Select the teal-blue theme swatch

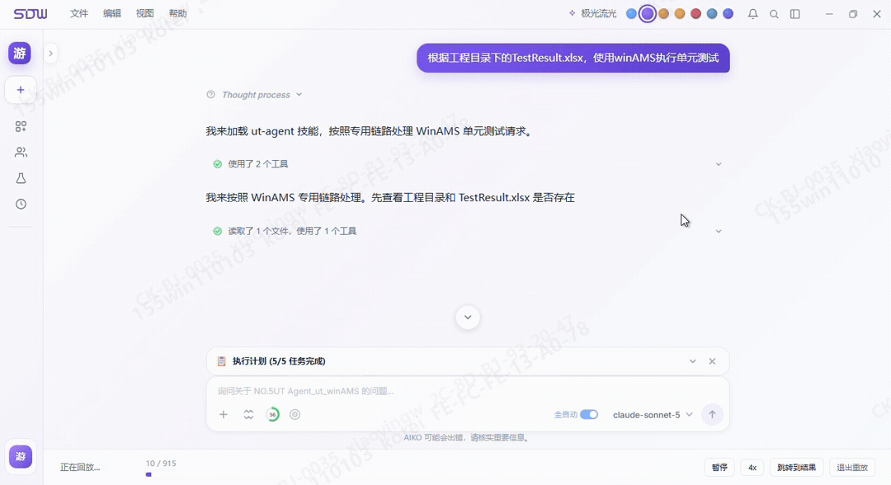712,14
